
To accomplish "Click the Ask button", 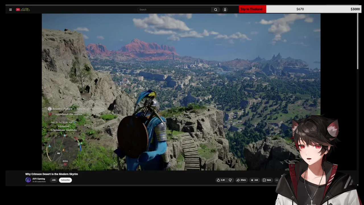I will (254, 180).
